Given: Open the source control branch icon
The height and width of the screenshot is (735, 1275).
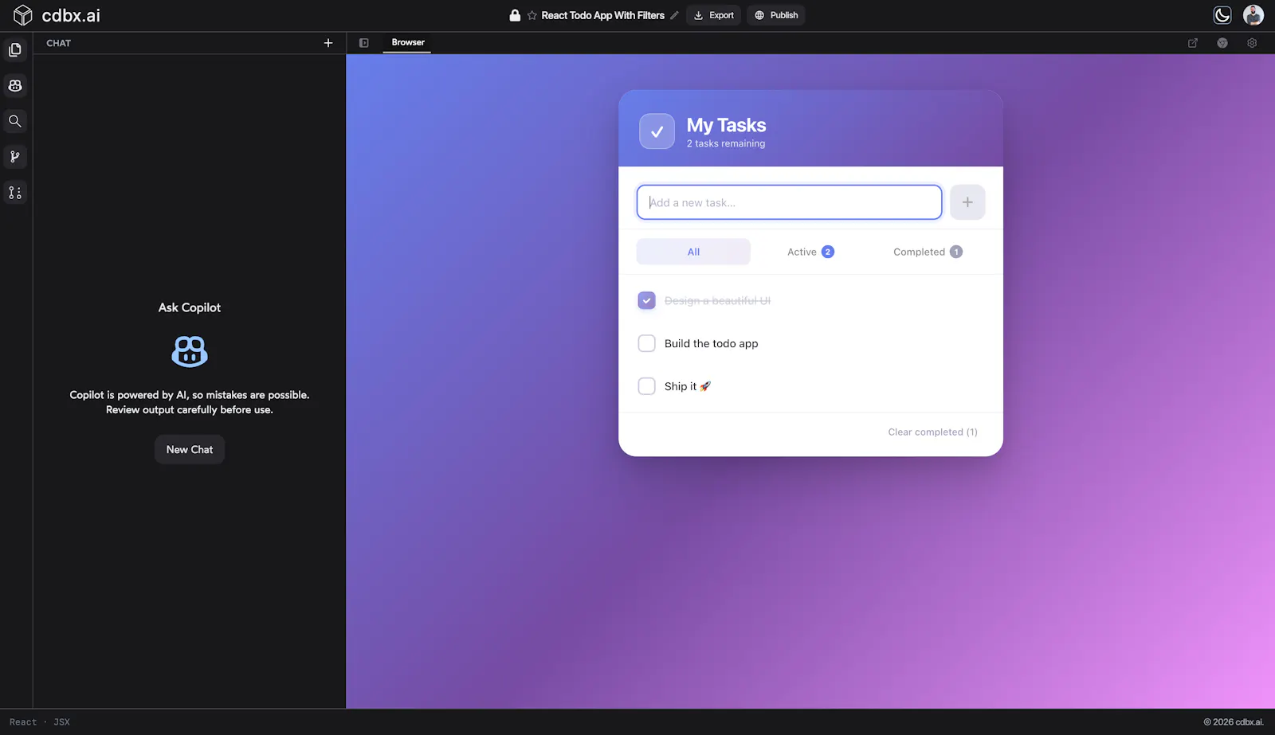Looking at the screenshot, I should coord(15,157).
